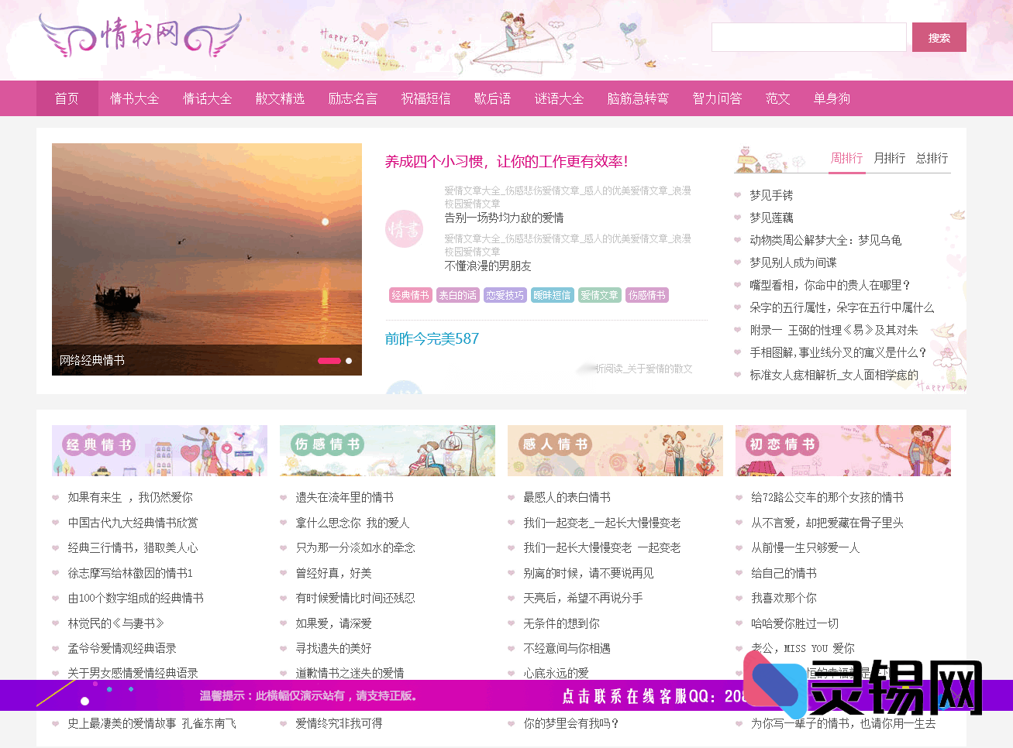
Task: Click the 情话 circular badge icon
Action: (404, 230)
